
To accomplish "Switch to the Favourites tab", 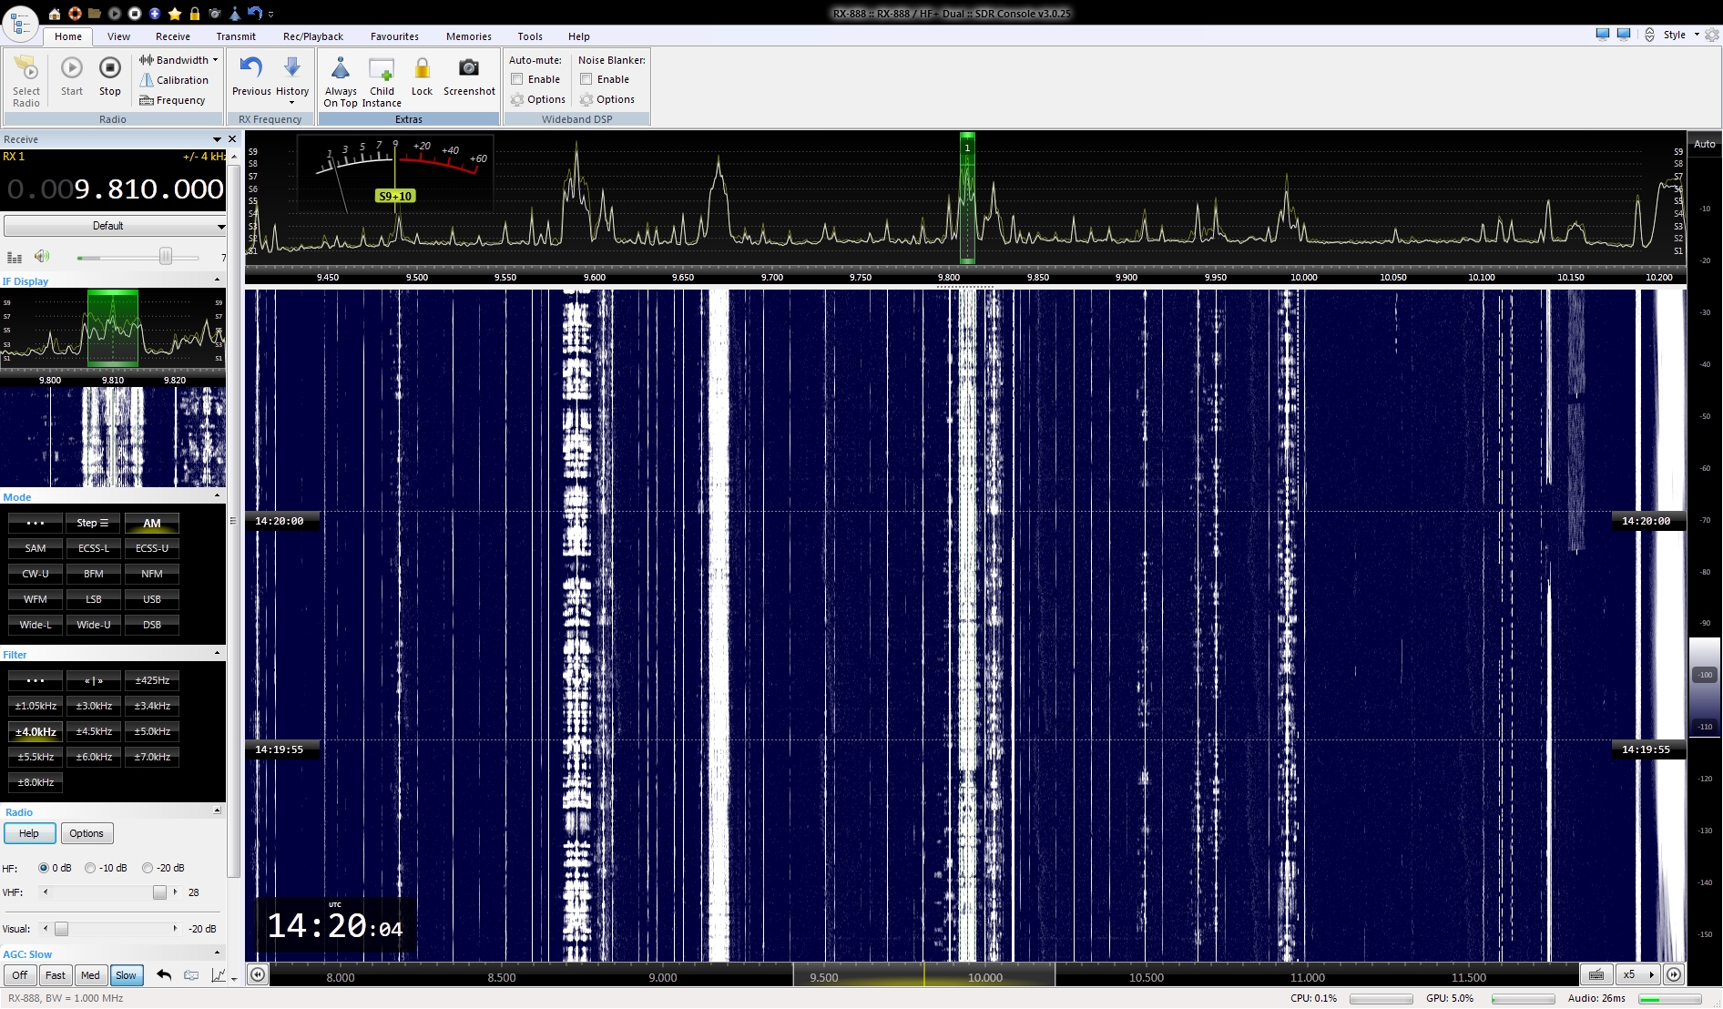I will coord(394,36).
